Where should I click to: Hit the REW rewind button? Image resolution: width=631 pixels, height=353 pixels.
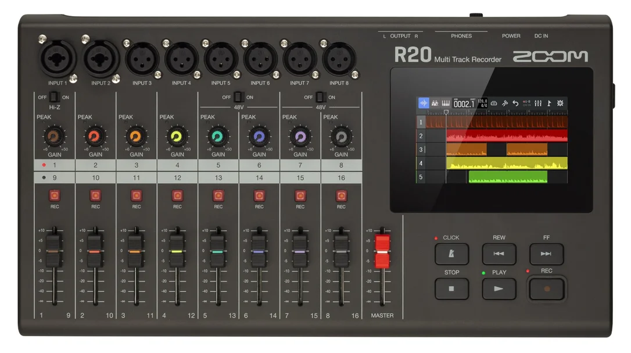(499, 254)
